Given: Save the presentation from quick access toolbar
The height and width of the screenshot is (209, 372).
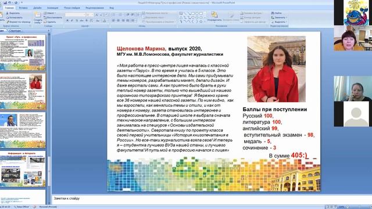Looking at the screenshot, I should (x=5, y=2).
